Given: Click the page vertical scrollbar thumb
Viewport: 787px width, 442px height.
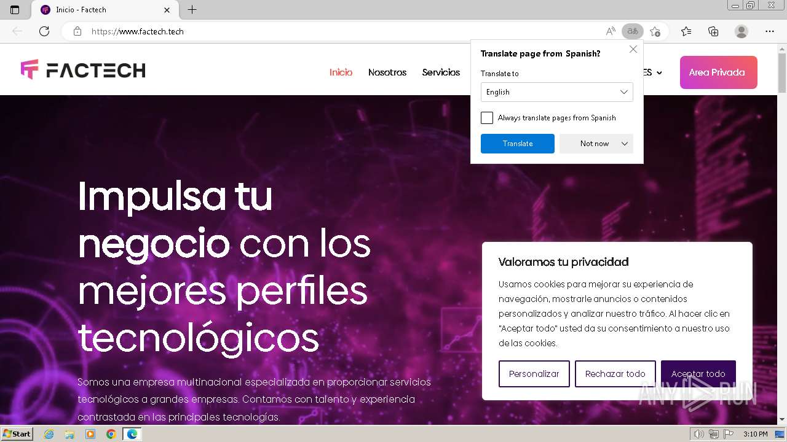Looking at the screenshot, I should tap(782, 74).
